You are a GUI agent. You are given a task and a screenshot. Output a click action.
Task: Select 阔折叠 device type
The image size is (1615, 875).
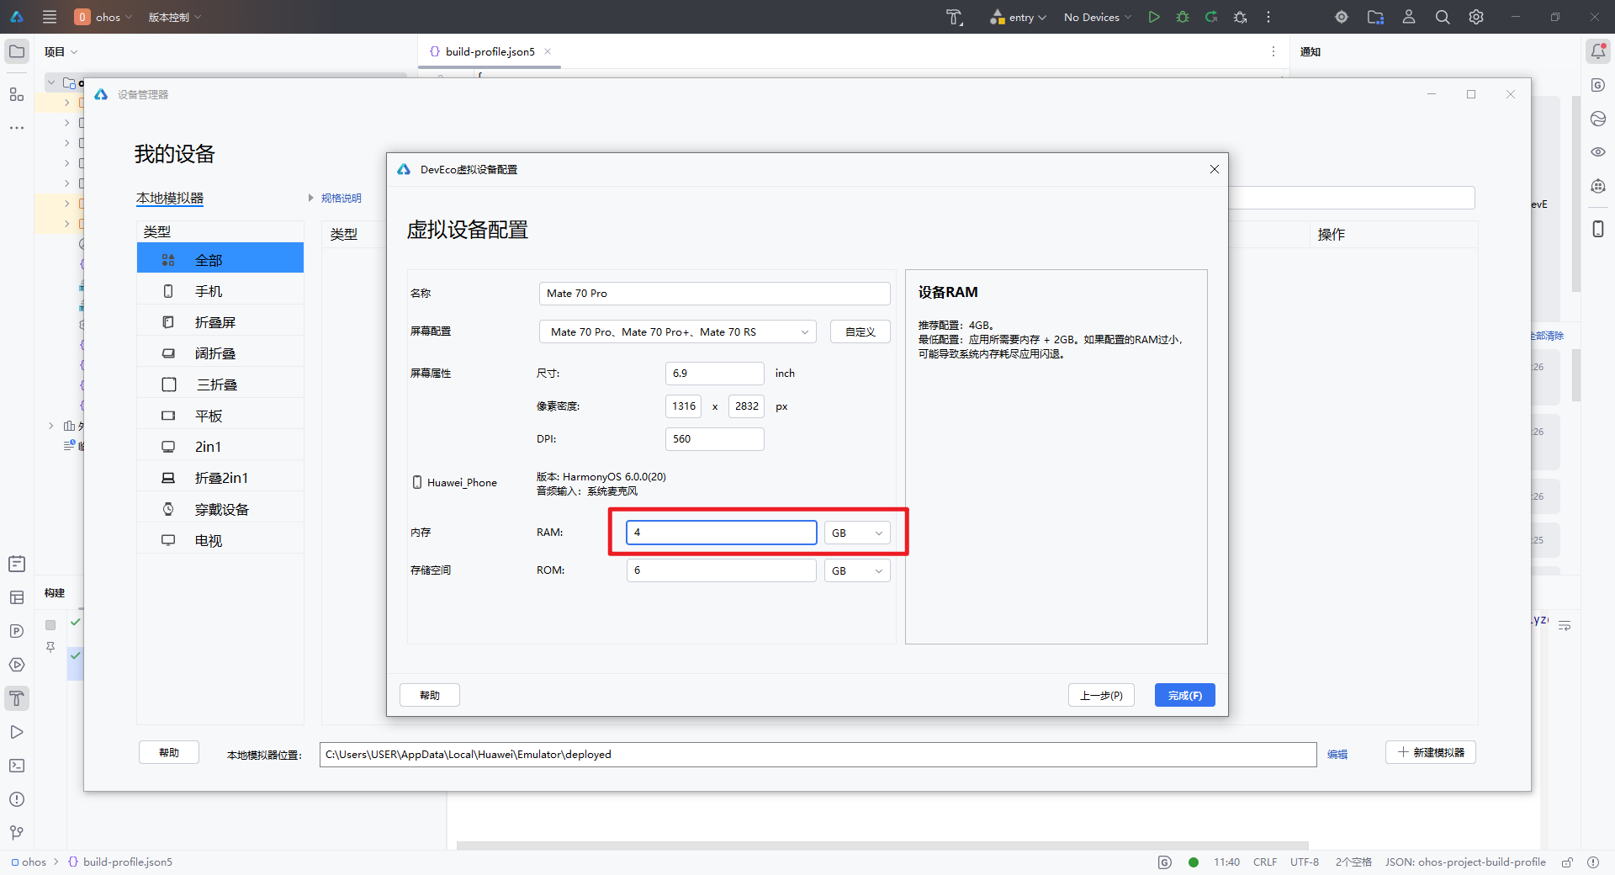click(220, 353)
